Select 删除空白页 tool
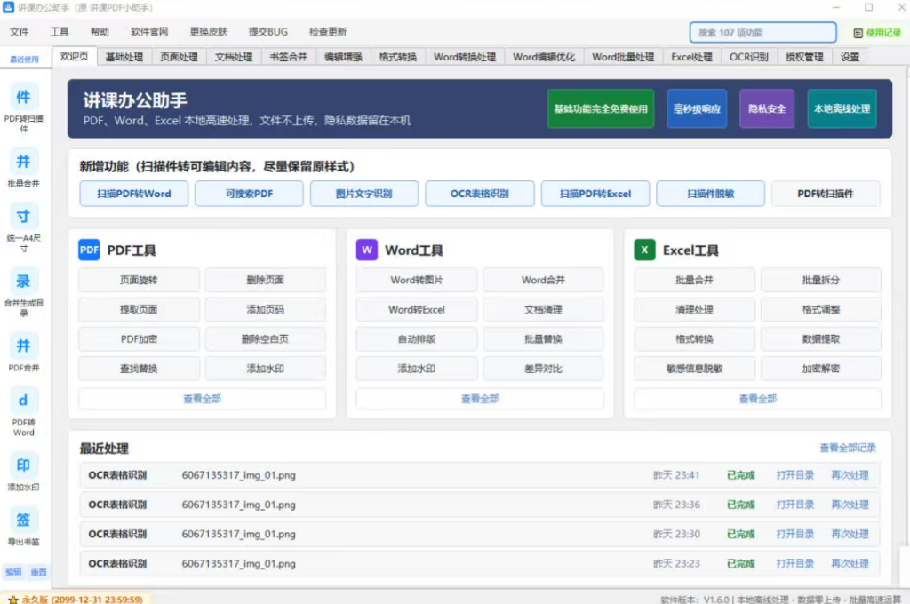The image size is (910, 604). tap(265, 338)
